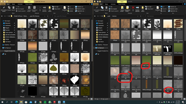186x104 pixels.
Task: Click path segment çiçek in right address bar
Action: (109, 16)
